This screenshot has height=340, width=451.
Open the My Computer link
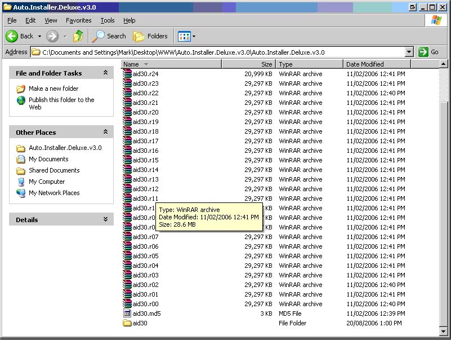click(x=47, y=182)
